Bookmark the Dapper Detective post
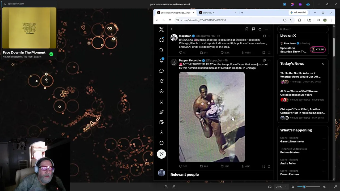 pyautogui.click(x=263, y=166)
